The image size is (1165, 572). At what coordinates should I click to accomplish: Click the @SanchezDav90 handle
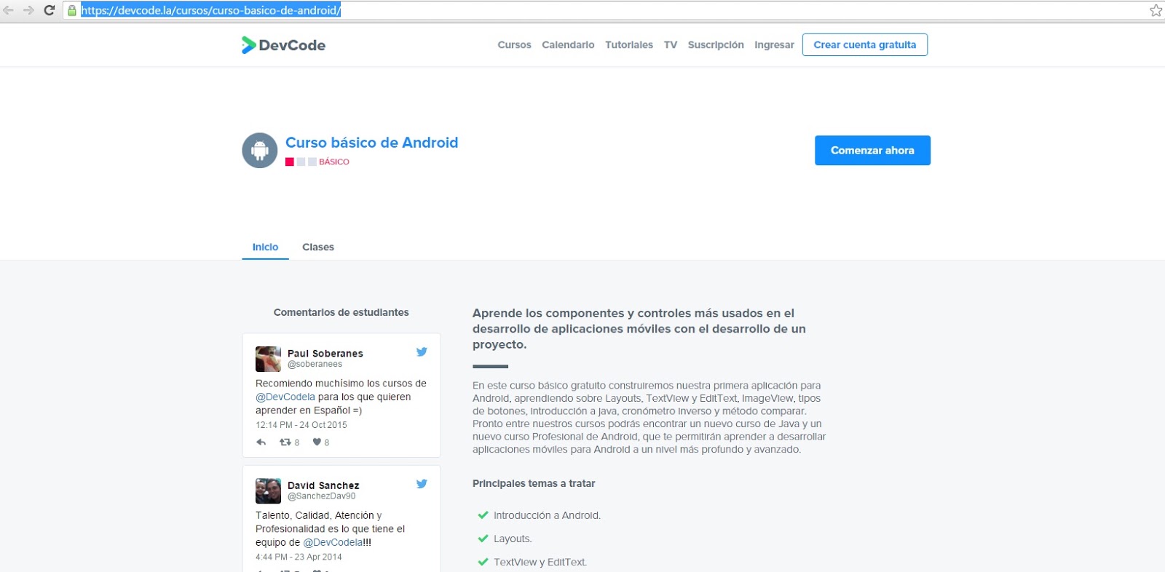coord(321,496)
